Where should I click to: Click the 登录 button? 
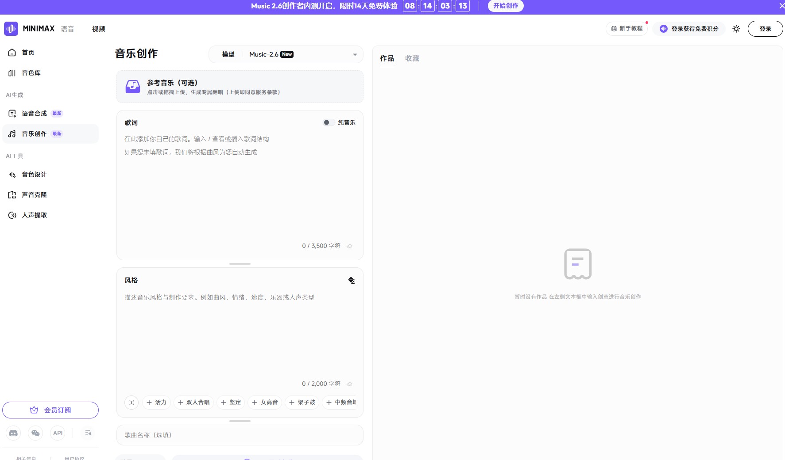coord(765,29)
